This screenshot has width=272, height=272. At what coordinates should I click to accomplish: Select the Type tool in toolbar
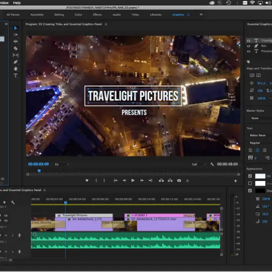tap(16, 75)
